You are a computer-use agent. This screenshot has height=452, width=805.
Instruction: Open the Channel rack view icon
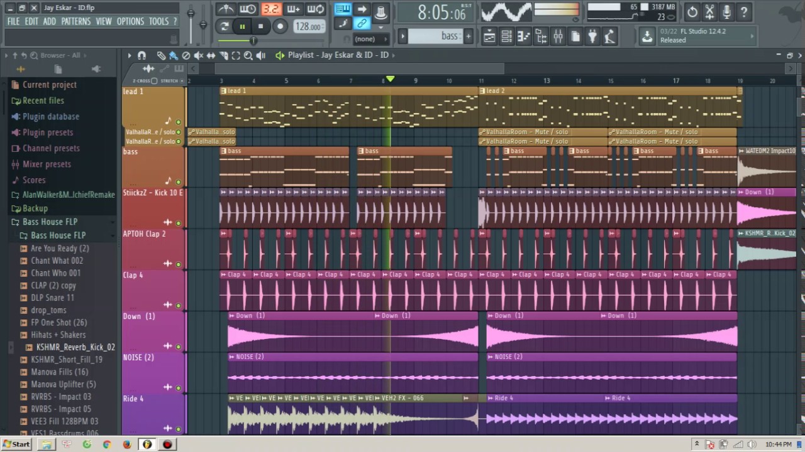click(x=506, y=37)
